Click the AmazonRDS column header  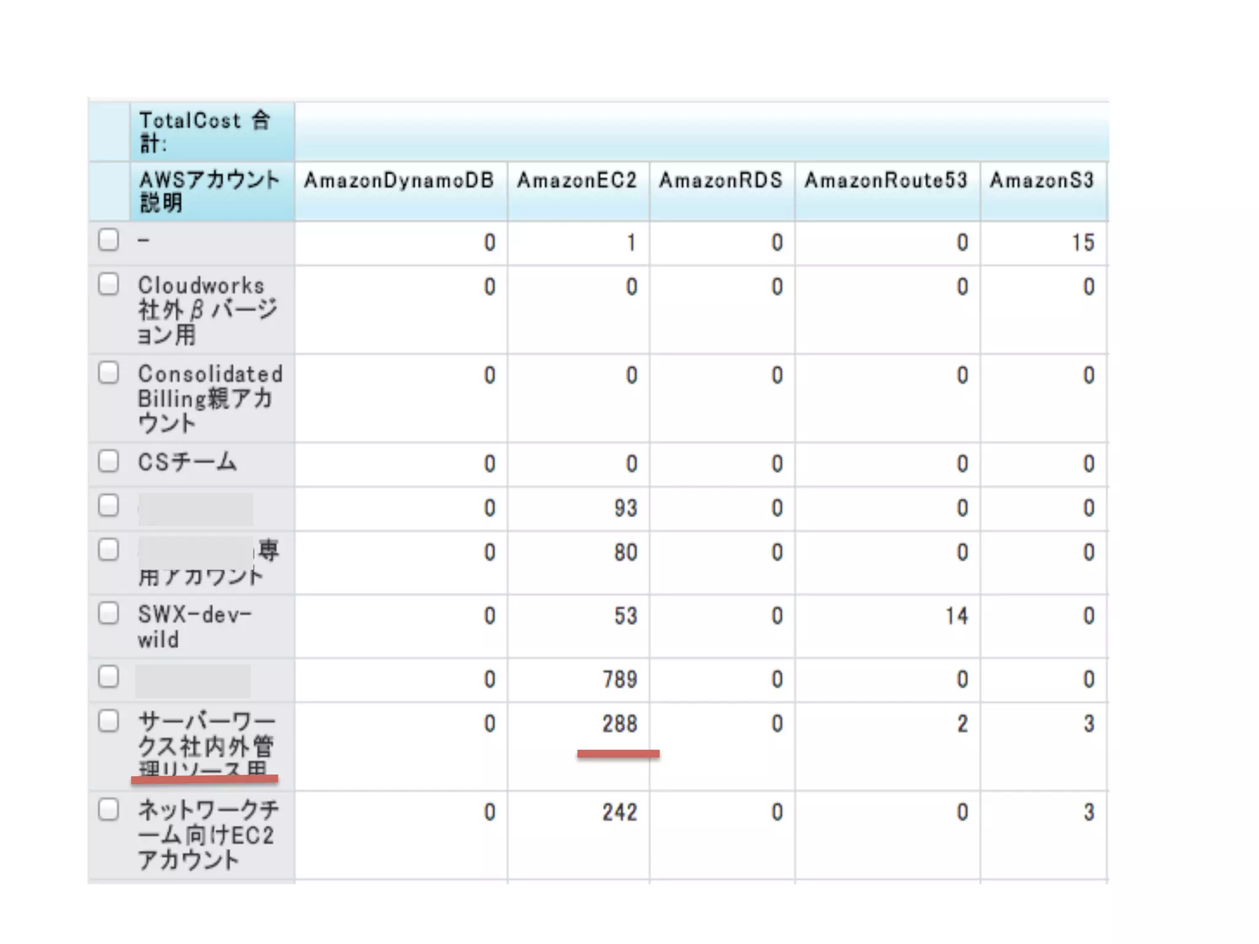tap(721, 181)
